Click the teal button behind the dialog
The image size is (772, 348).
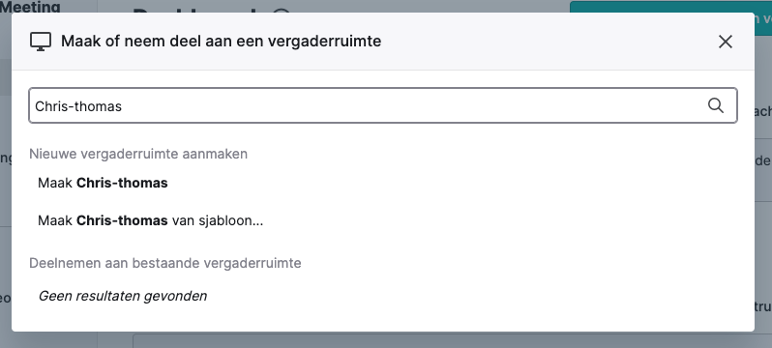670,7
